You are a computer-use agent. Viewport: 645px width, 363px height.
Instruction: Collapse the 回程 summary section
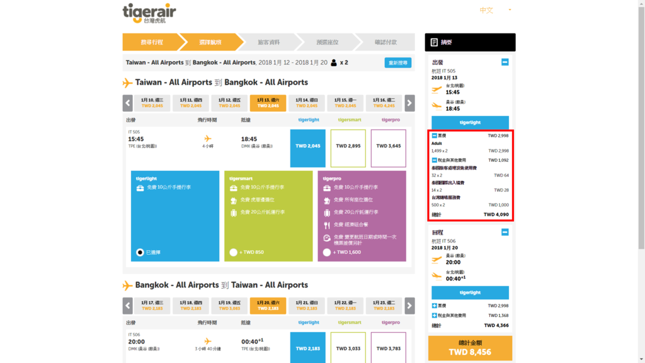505,232
